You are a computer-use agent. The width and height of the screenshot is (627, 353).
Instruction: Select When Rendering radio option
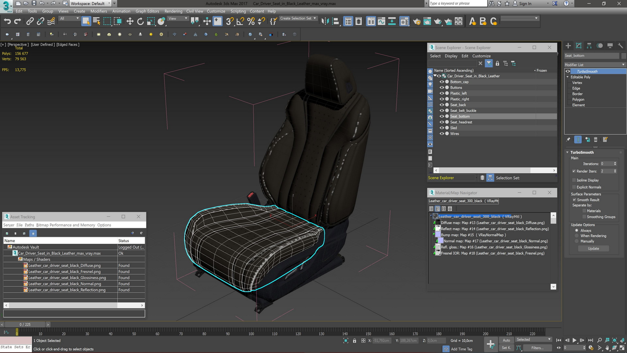point(577,236)
